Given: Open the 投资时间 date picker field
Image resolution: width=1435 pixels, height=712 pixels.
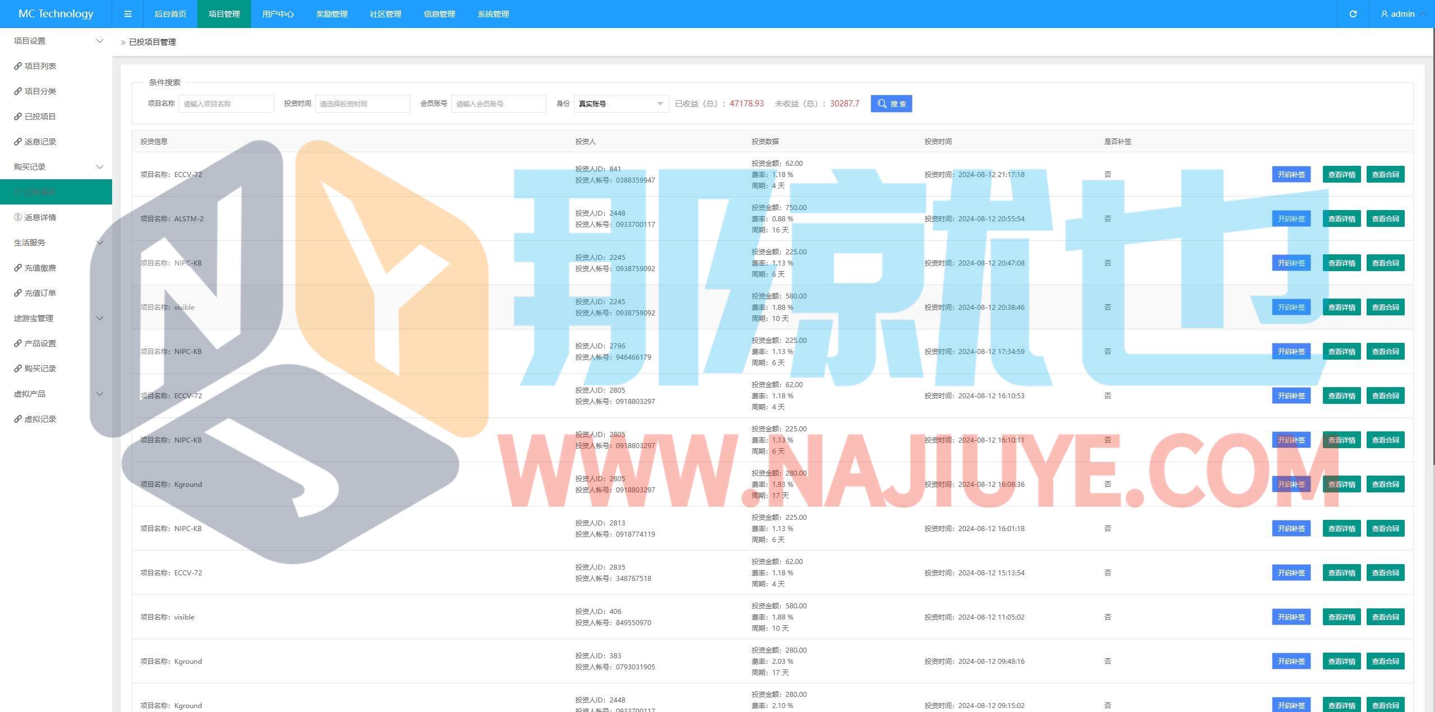Looking at the screenshot, I should [x=362, y=104].
